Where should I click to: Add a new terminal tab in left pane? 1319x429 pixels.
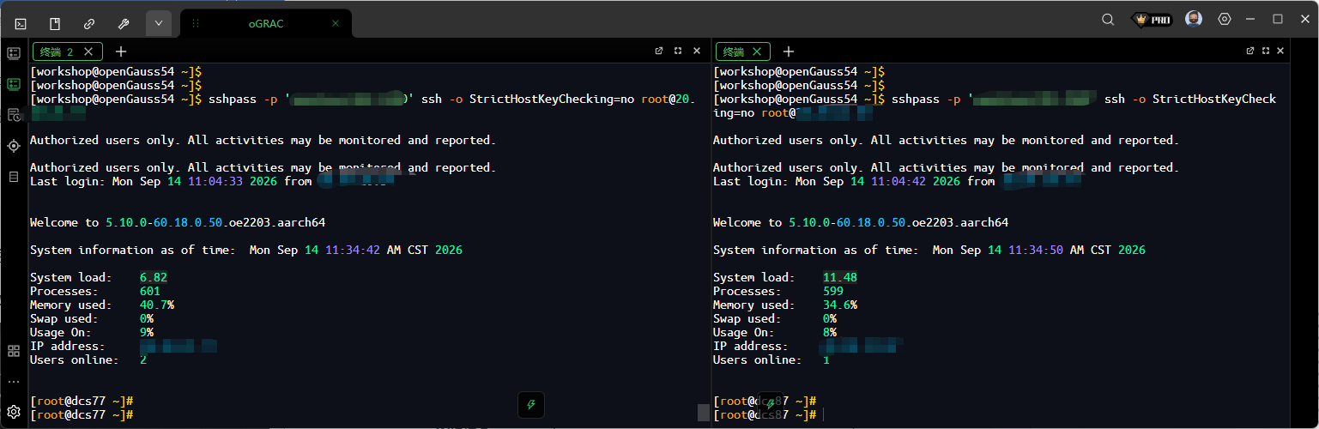tap(121, 51)
